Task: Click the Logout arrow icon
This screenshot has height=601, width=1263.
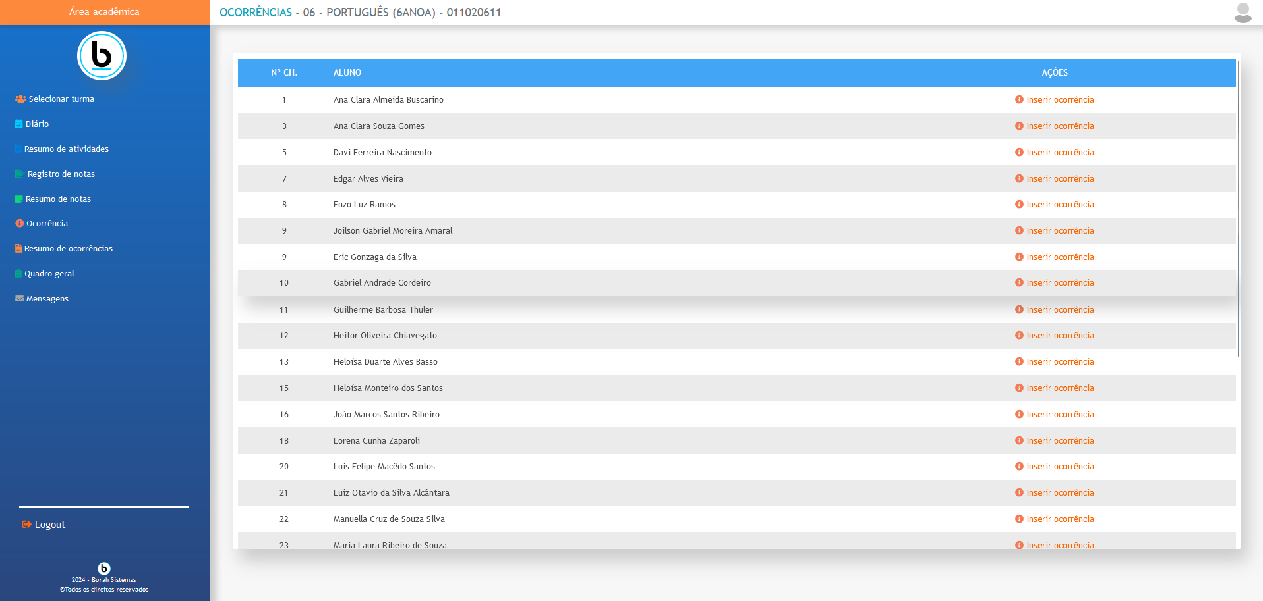Action: pyautogui.click(x=26, y=524)
